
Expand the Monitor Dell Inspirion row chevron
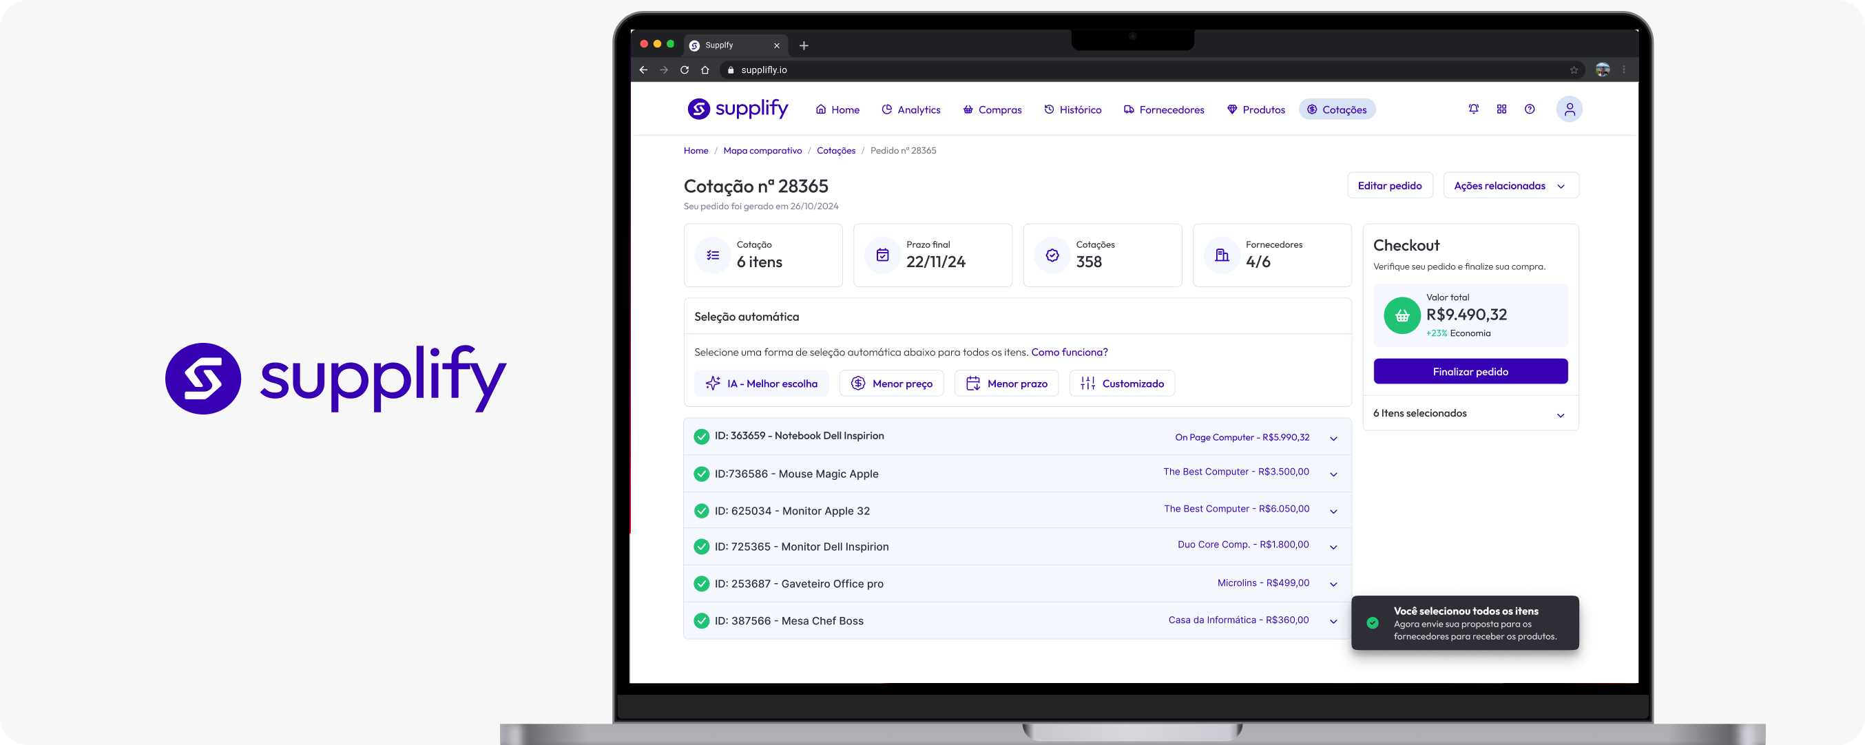point(1333,547)
